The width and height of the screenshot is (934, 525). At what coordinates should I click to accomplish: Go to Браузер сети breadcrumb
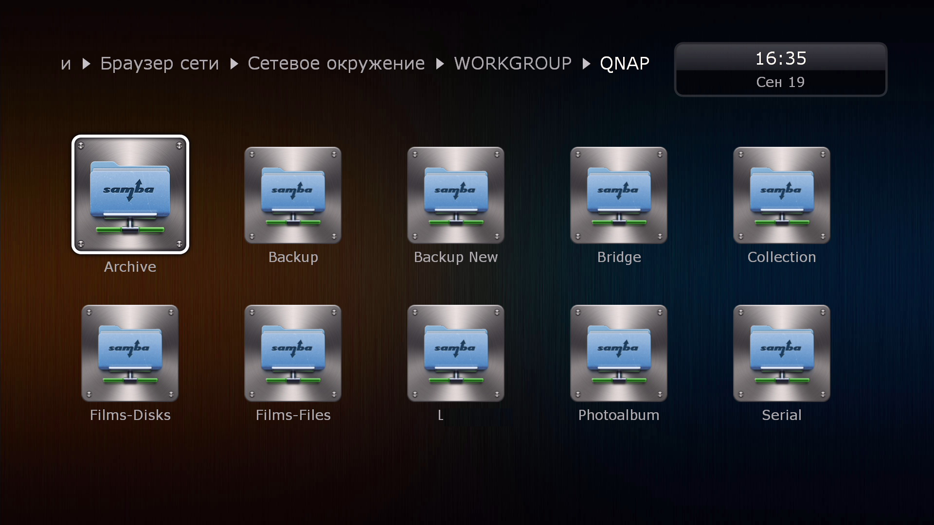pos(160,64)
